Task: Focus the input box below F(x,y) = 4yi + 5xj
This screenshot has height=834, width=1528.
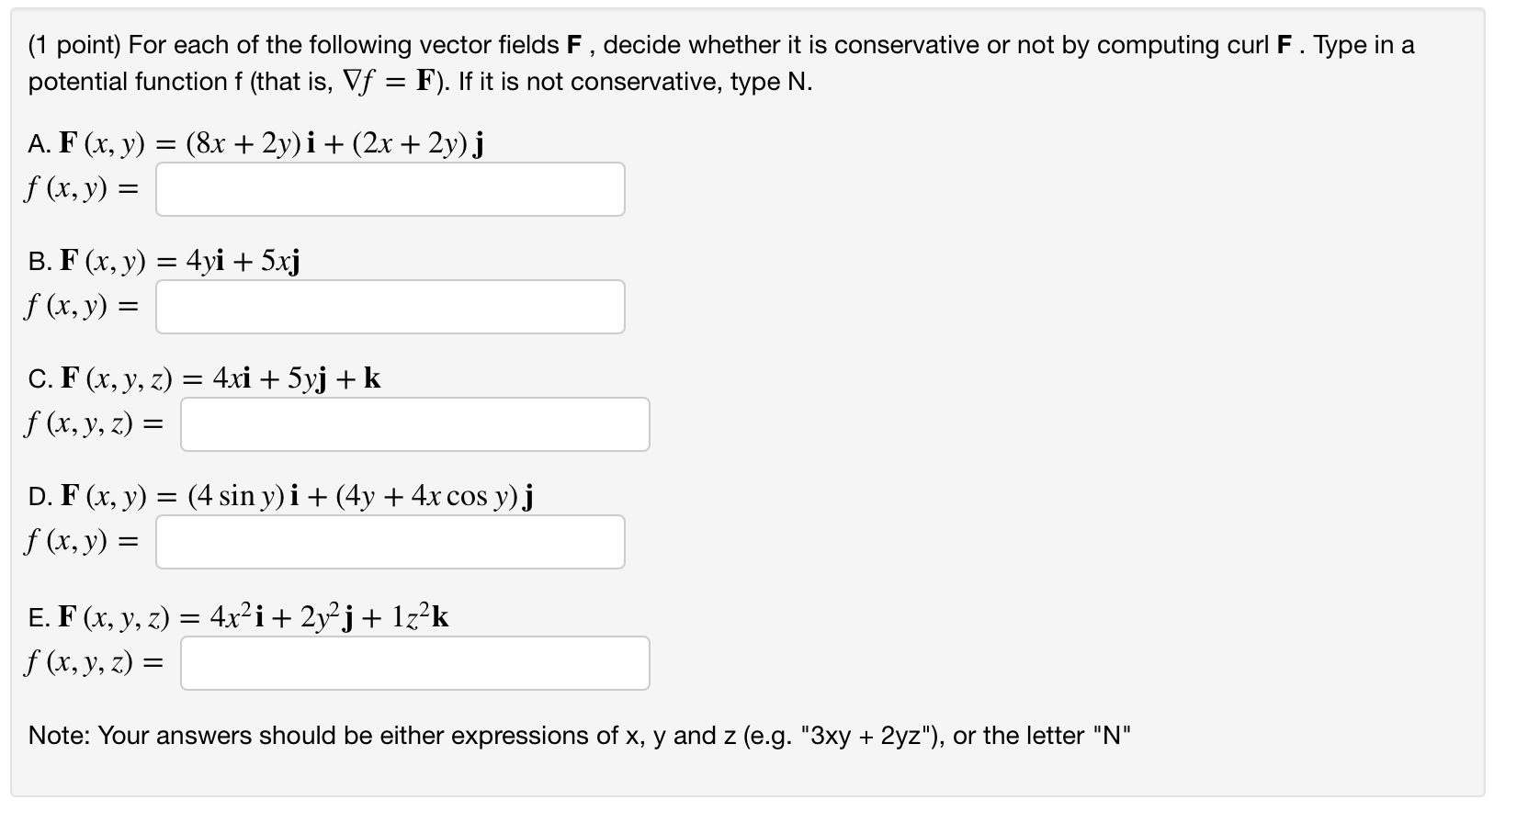Action: 390,306
